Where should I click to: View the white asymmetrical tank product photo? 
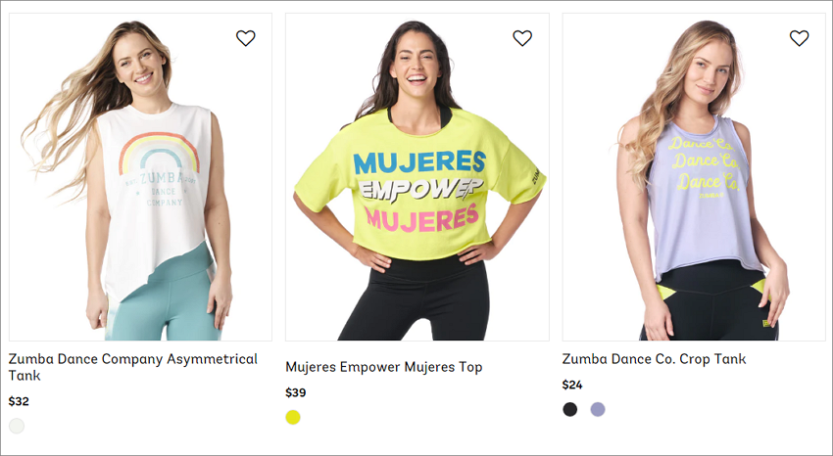click(140, 177)
